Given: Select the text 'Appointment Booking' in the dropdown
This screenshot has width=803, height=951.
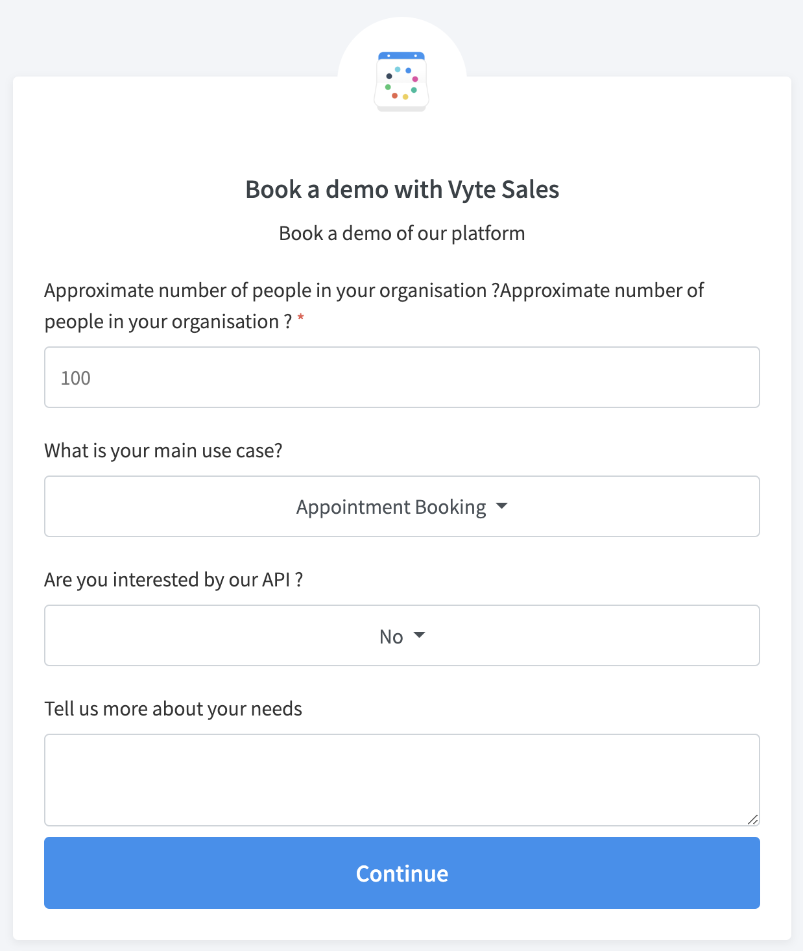Looking at the screenshot, I should pos(390,507).
